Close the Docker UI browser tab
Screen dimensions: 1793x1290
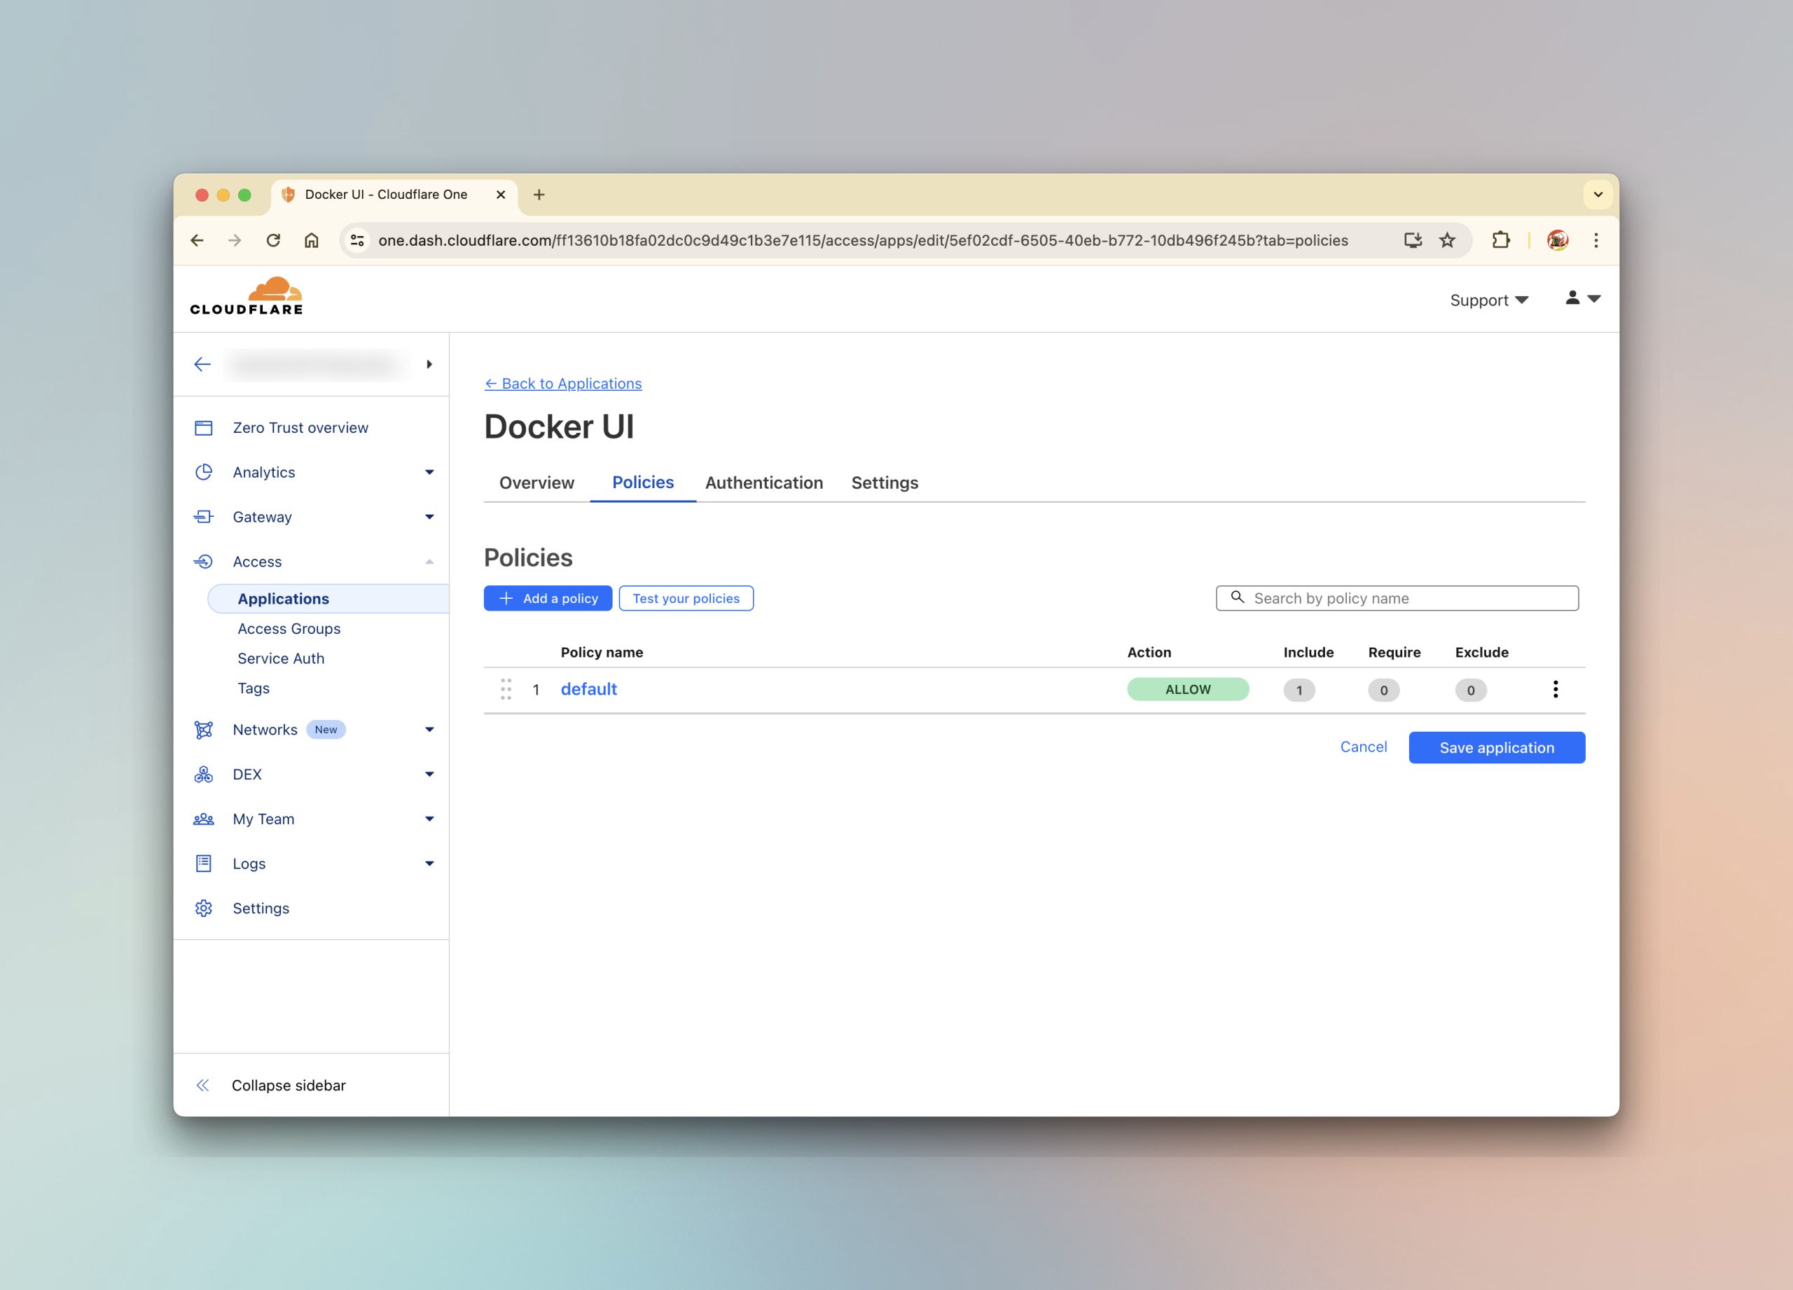500,195
